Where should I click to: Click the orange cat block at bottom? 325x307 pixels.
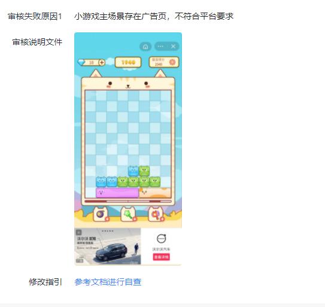tap(154, 193)
